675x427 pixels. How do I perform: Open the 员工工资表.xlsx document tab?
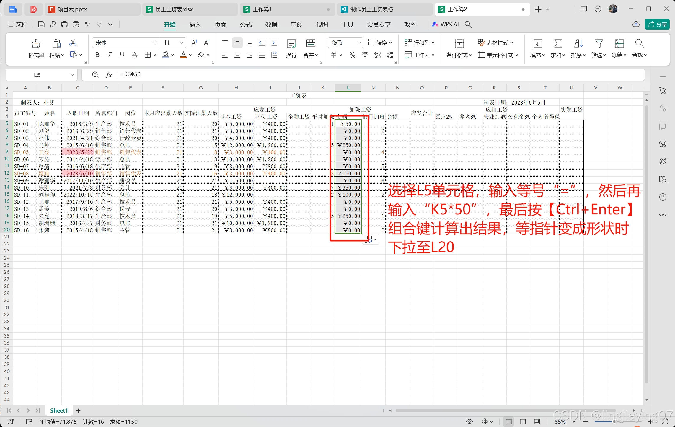pos(174,9)
